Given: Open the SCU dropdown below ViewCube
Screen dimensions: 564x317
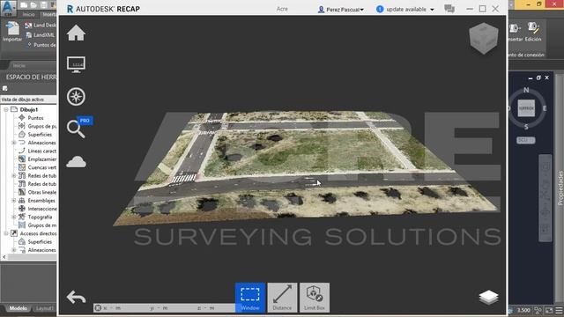Looking at the screenshot, I should tap(526, 140).
